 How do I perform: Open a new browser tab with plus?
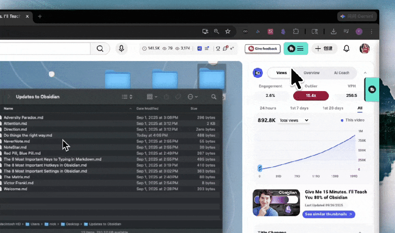tap(40, 16)
